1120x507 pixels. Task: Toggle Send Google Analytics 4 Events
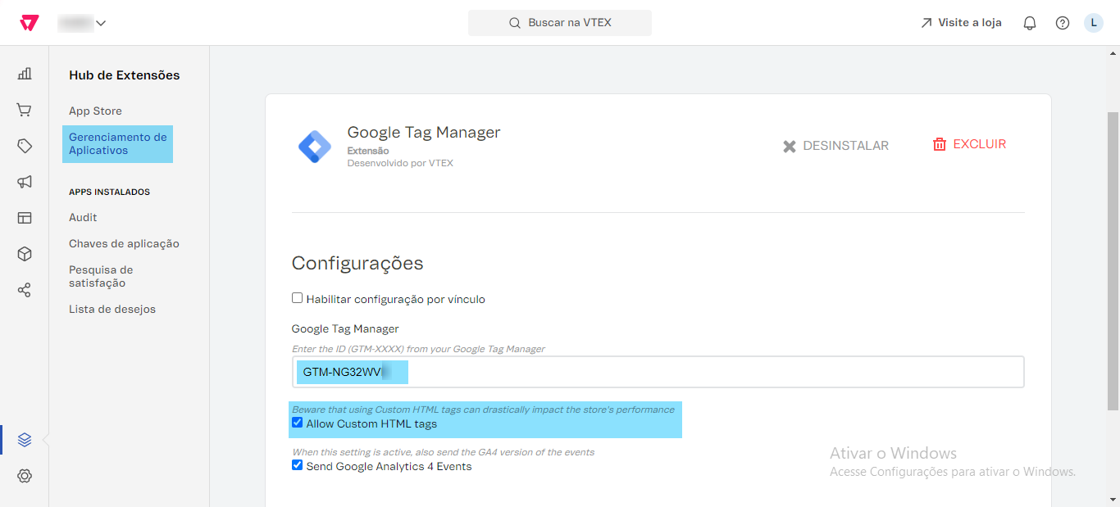pos(298,465)
